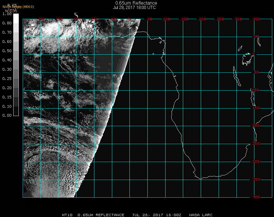
Task: Click the "0.65um Reflectance" title text
Action: coord(136,3)
